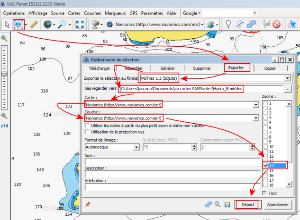Open the Format de l'image dropdown
Screen dimensions: 300x220
pyautogui.click(x=136, y=147)
